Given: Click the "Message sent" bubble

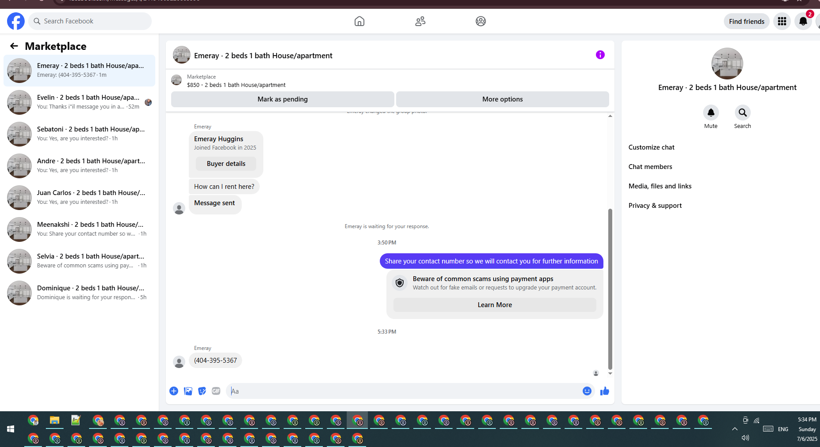Looking at the screenshot, I should (x=215, y=204).
